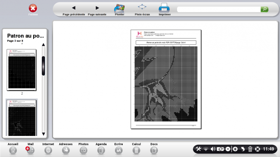This screenshot has width=280, height=157.
Task: Go to the previous page with Page précédente
Action: (74, 10)
